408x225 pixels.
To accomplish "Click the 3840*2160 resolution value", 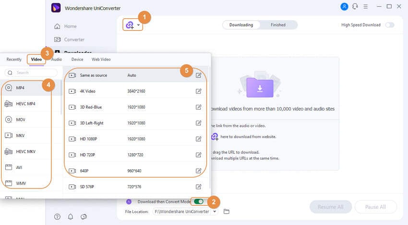I will pyautogui.click(x=136, y=91).
